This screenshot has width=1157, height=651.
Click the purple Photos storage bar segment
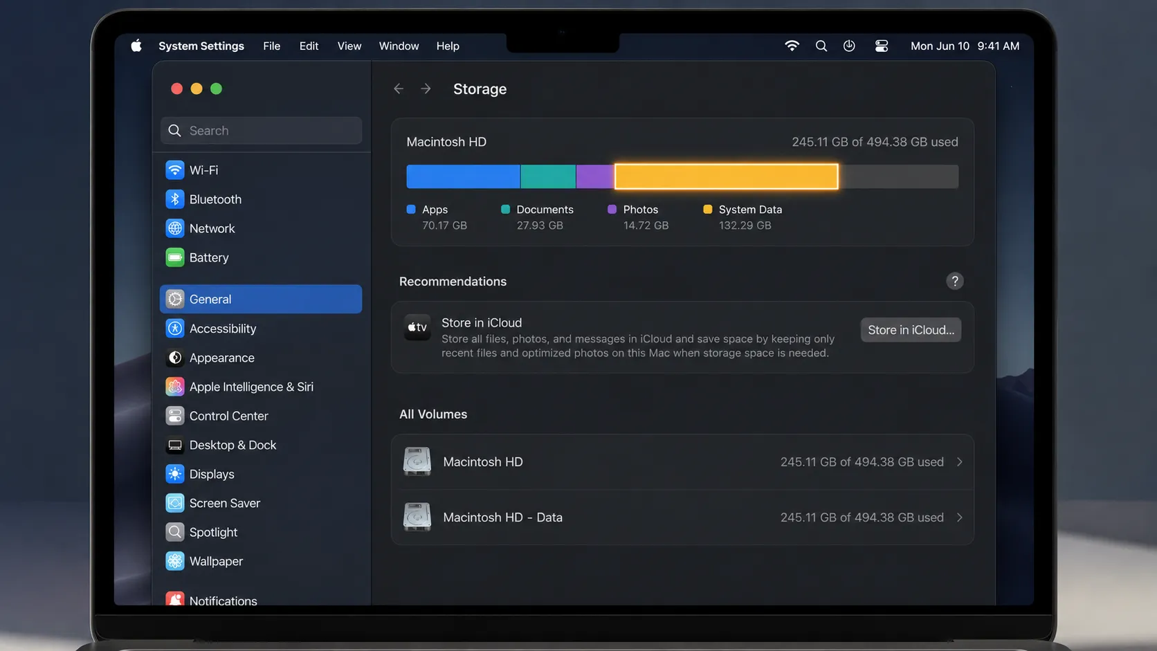595,176
